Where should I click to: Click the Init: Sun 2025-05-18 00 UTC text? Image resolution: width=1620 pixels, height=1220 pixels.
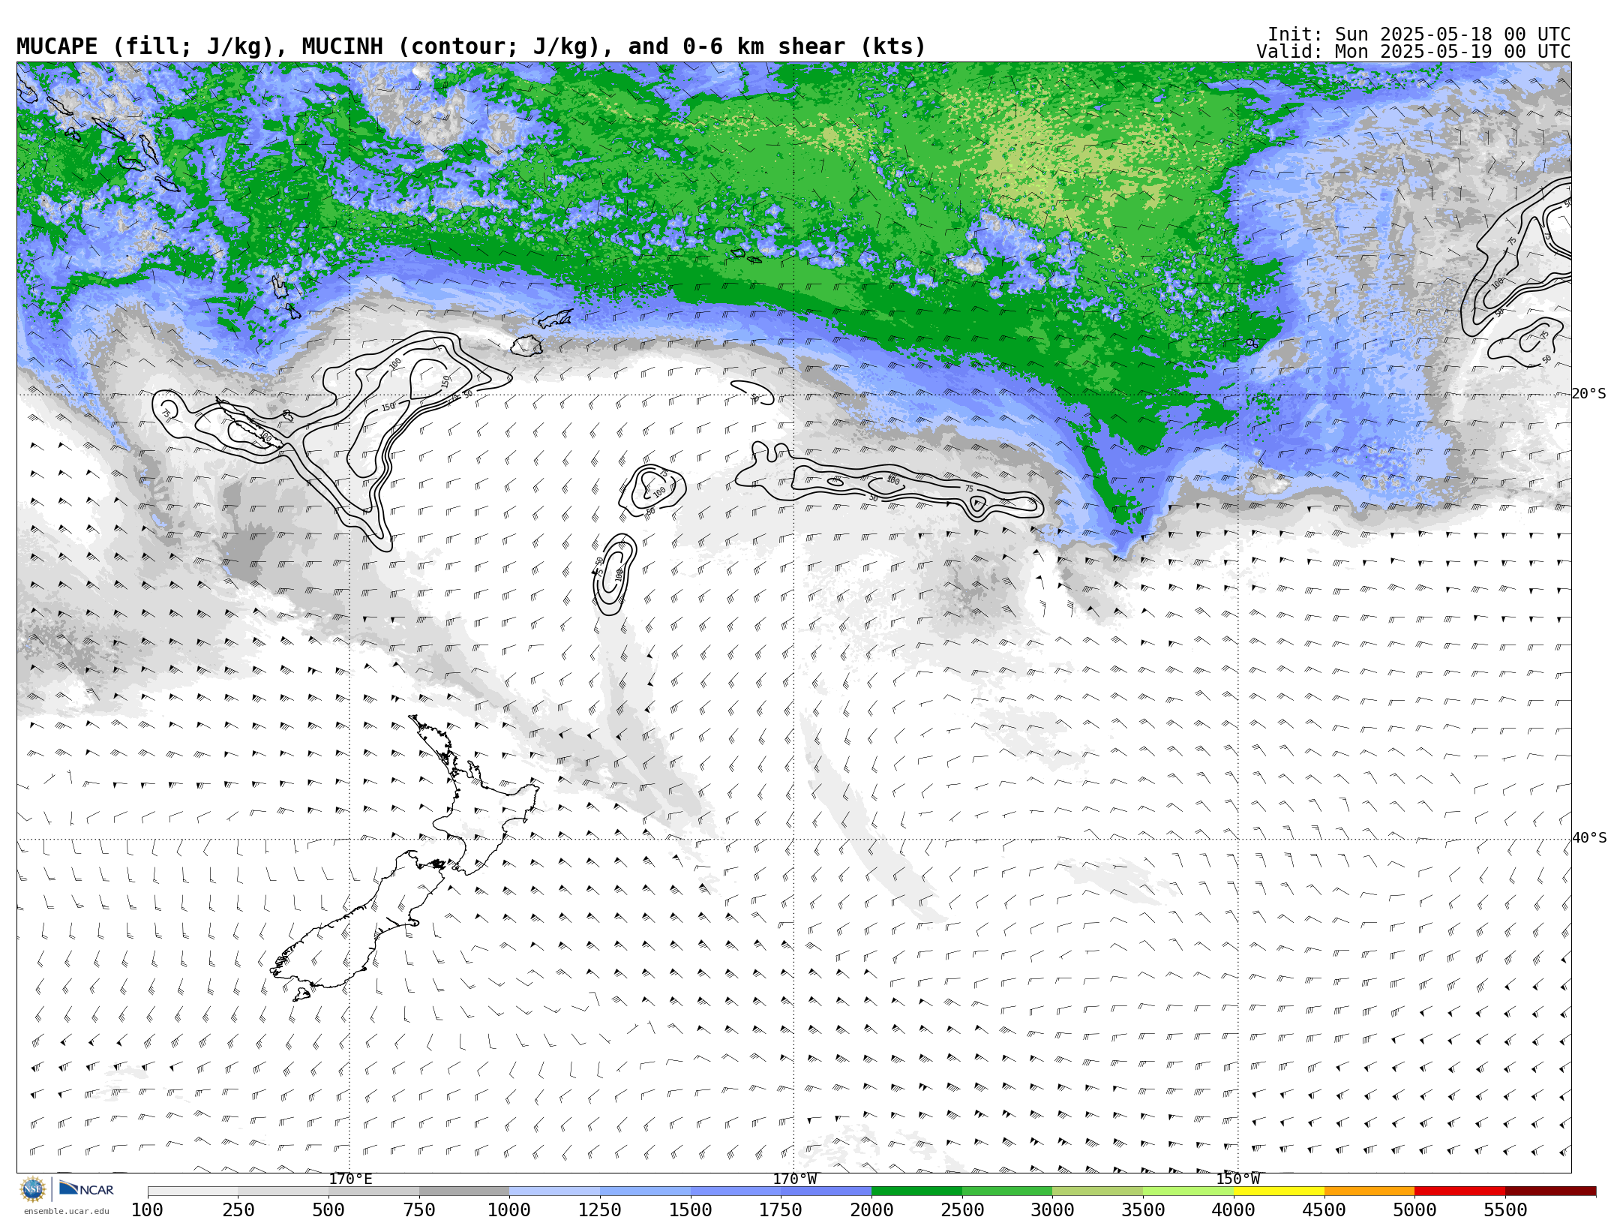click(x=1419, y=35)
